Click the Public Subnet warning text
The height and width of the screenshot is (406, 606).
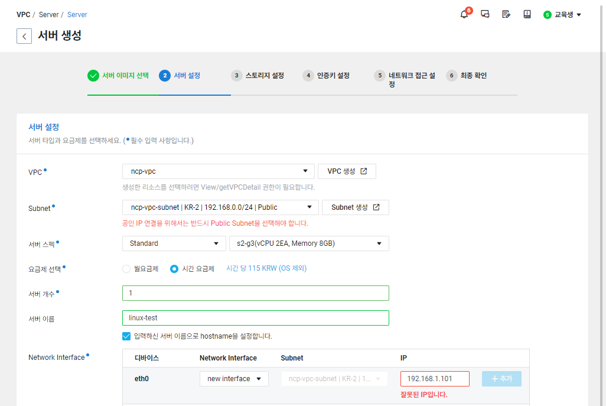(x=215, y=223)
